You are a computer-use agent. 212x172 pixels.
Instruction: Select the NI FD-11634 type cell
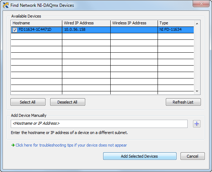point(176,30)
